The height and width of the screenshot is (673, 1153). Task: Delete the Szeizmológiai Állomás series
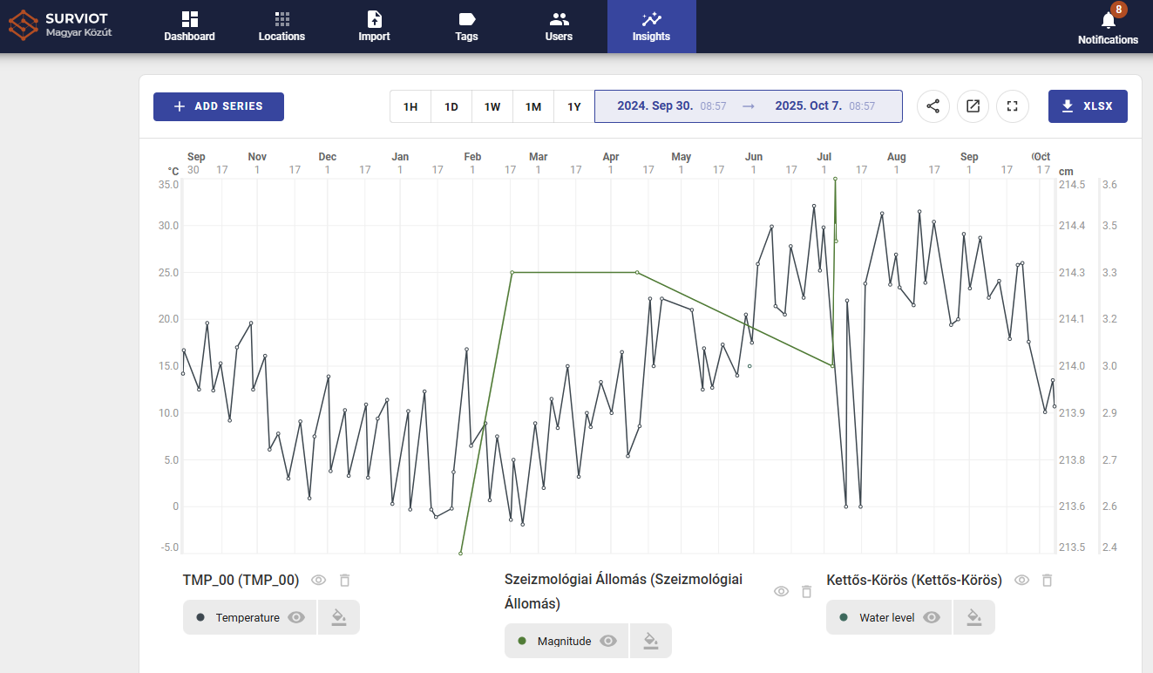(x=806, y=592)
